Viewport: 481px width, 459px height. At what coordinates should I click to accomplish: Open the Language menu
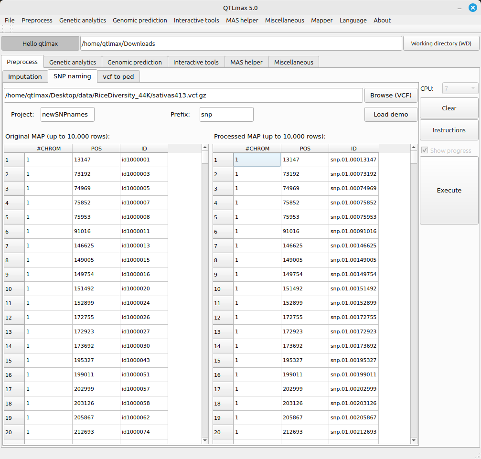pyautogui.click(x=353, y=20)
